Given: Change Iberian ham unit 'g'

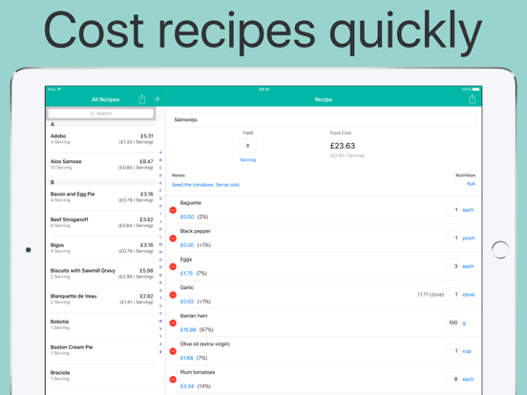Looking at the screenshot, I should 464,322.
